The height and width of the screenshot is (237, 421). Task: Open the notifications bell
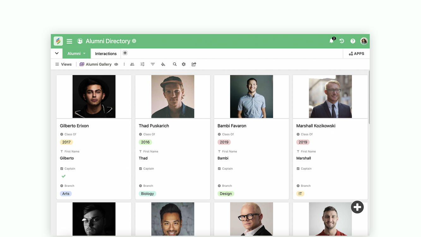point(331,41)
